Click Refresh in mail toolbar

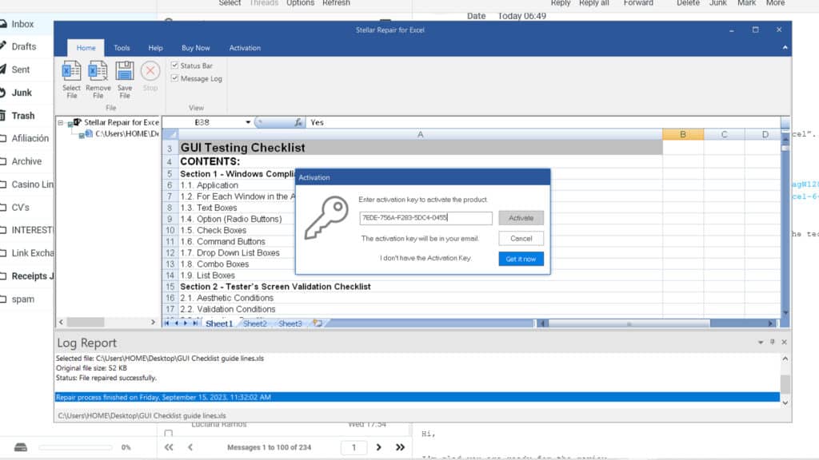pyautogui.click(x=336, y=3)
